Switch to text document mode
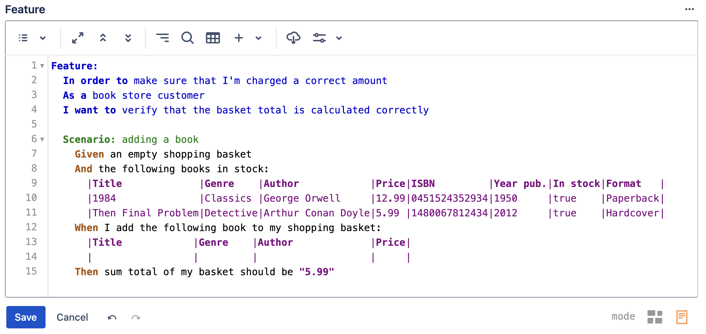This screenshot has width=706, height=334. point(682,317)
